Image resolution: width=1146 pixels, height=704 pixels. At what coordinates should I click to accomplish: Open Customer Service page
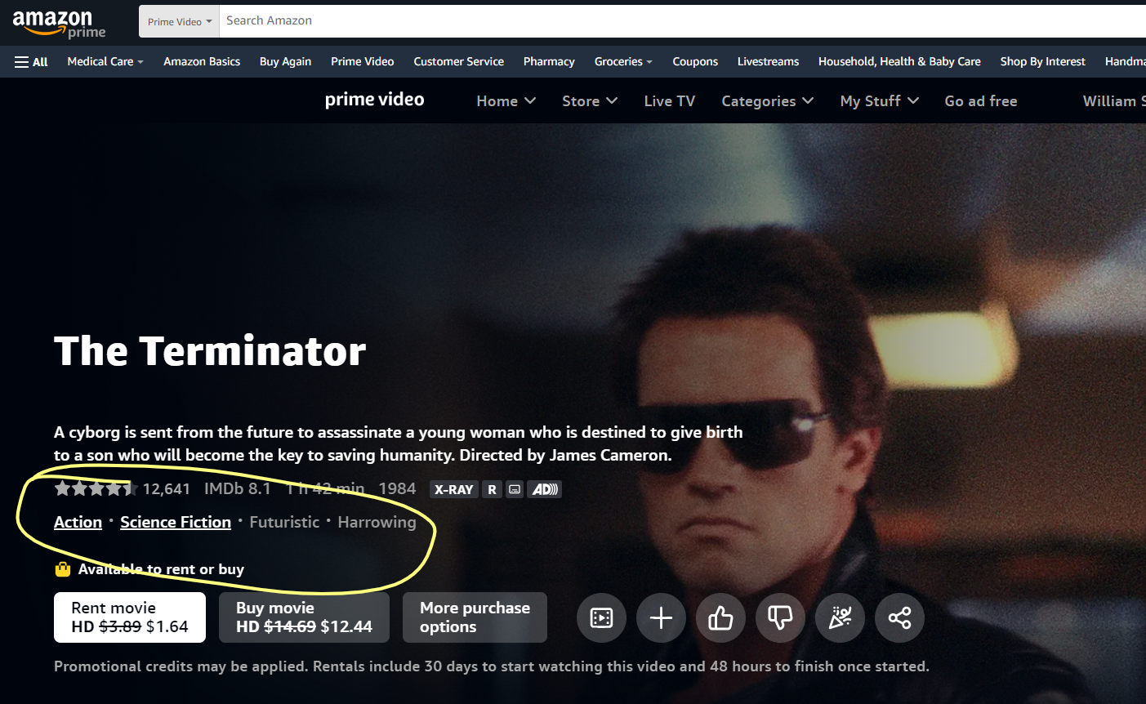click(459, 62)
